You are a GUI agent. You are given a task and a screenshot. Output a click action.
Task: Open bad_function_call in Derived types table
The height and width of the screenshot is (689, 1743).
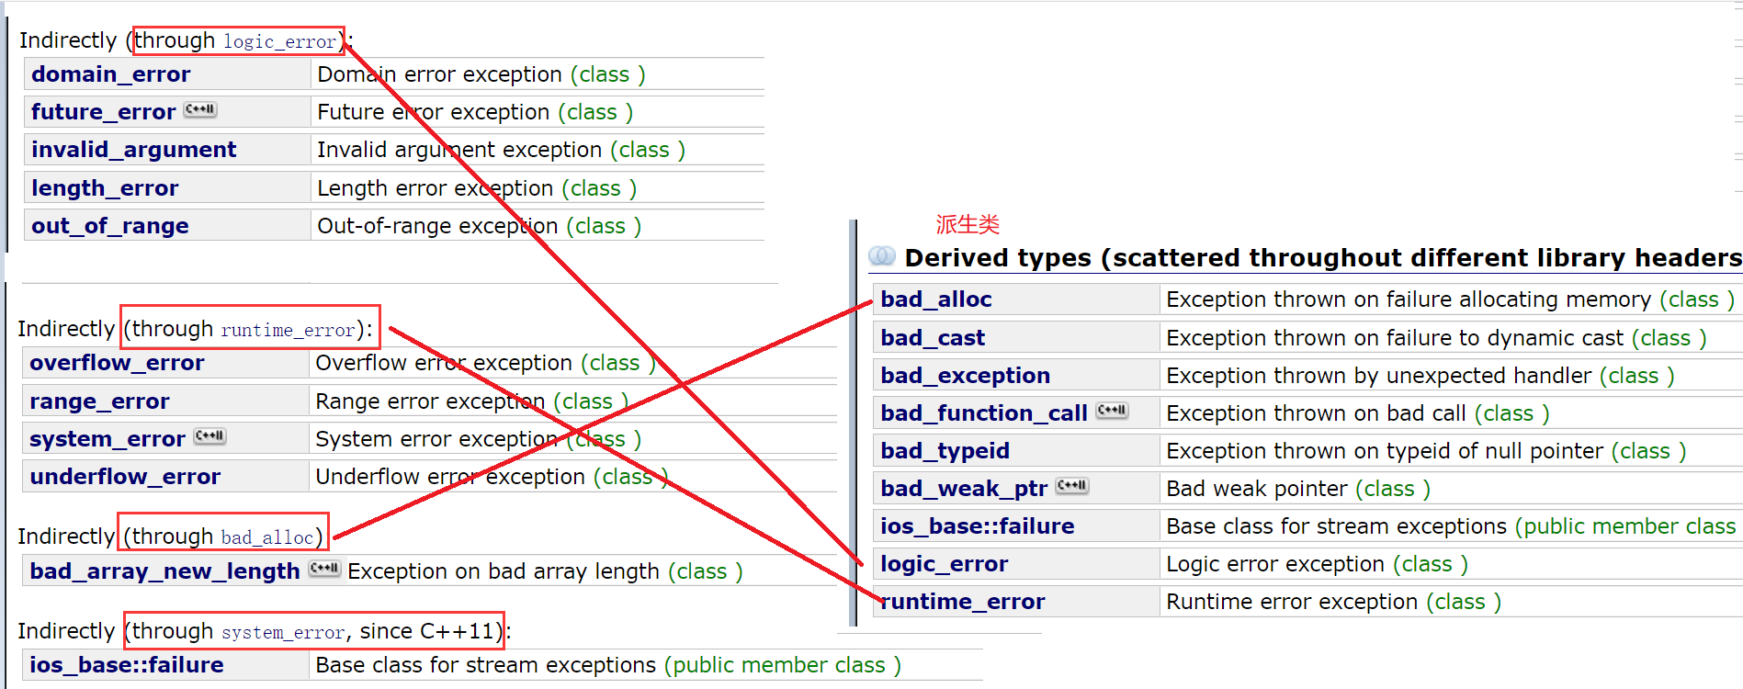click(x=984, y=413)
